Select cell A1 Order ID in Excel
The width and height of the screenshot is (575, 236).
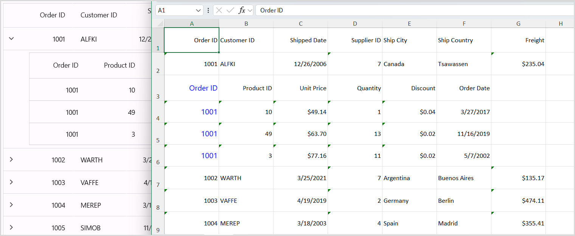(x=192, y=40)
